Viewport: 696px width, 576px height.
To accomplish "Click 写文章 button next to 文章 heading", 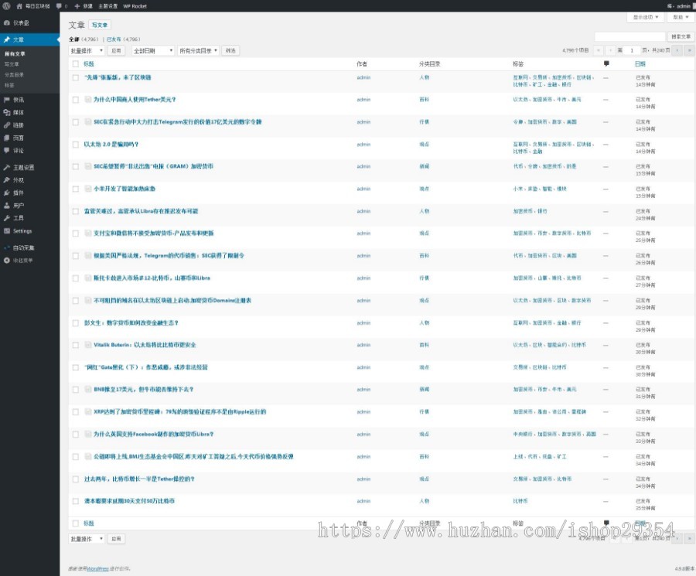I will (100, 25).
